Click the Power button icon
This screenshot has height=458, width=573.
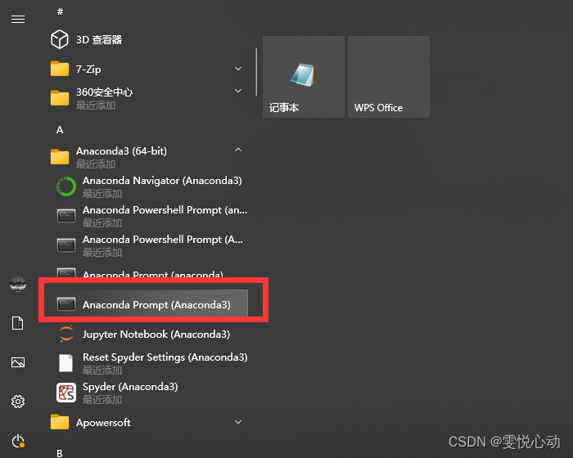click(x=18, y=441)
